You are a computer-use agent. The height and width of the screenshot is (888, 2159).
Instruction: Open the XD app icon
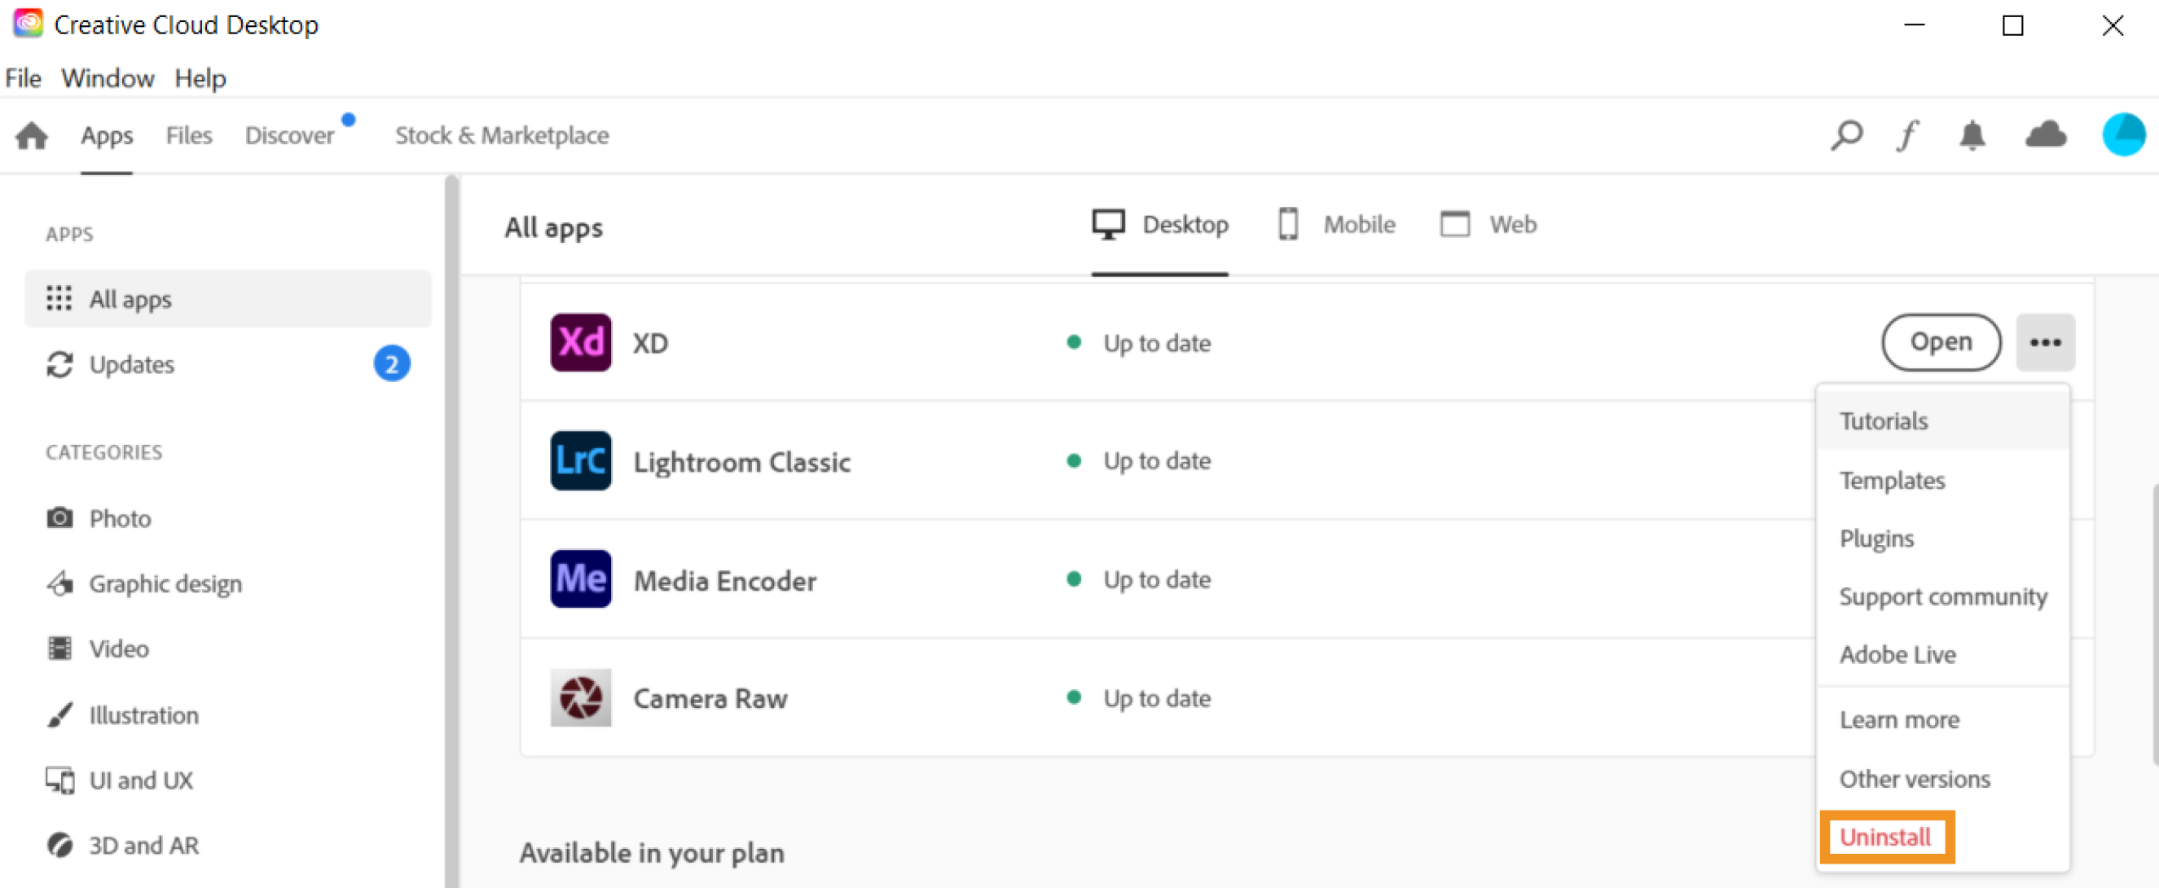579,342
